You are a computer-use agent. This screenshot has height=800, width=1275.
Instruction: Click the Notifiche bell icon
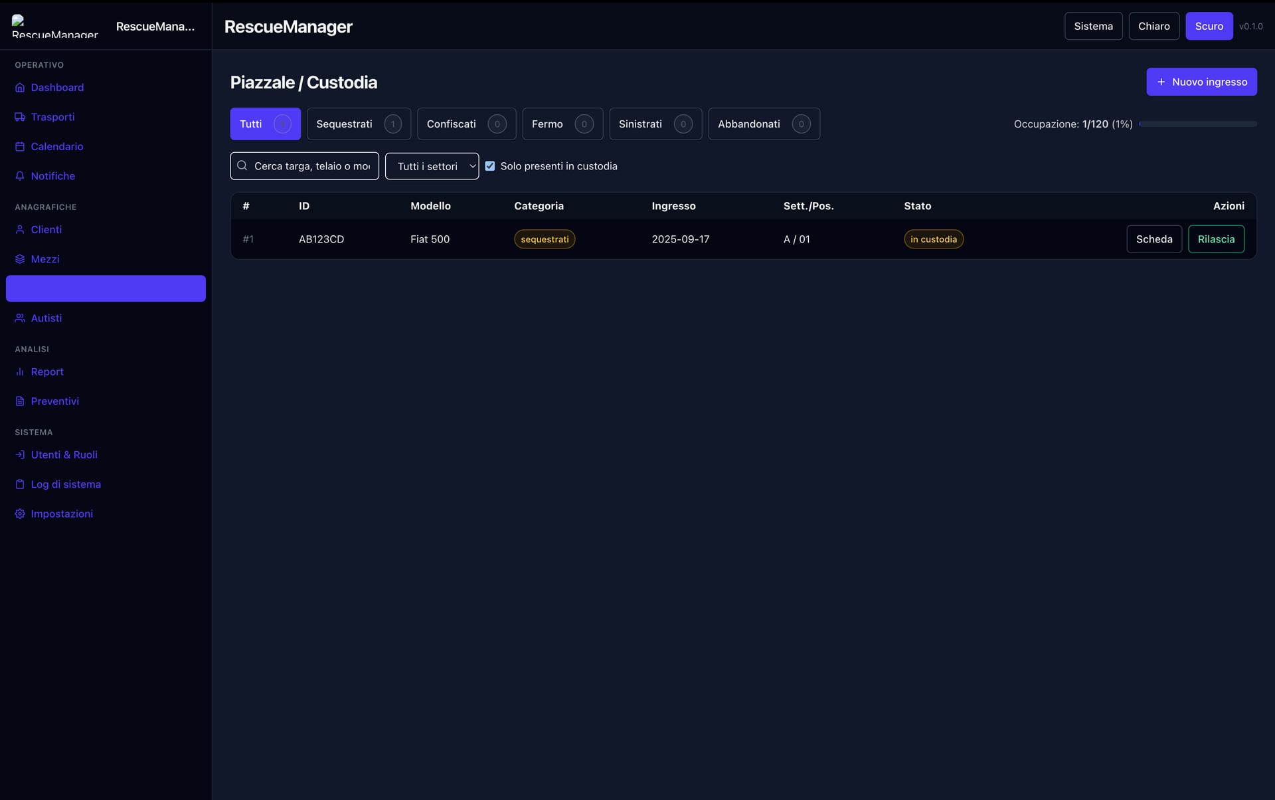click(x=20, y=176)
